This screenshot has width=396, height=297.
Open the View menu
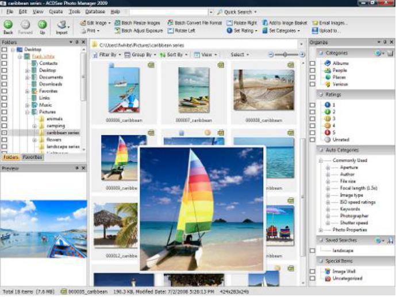[x=38, y=12]
